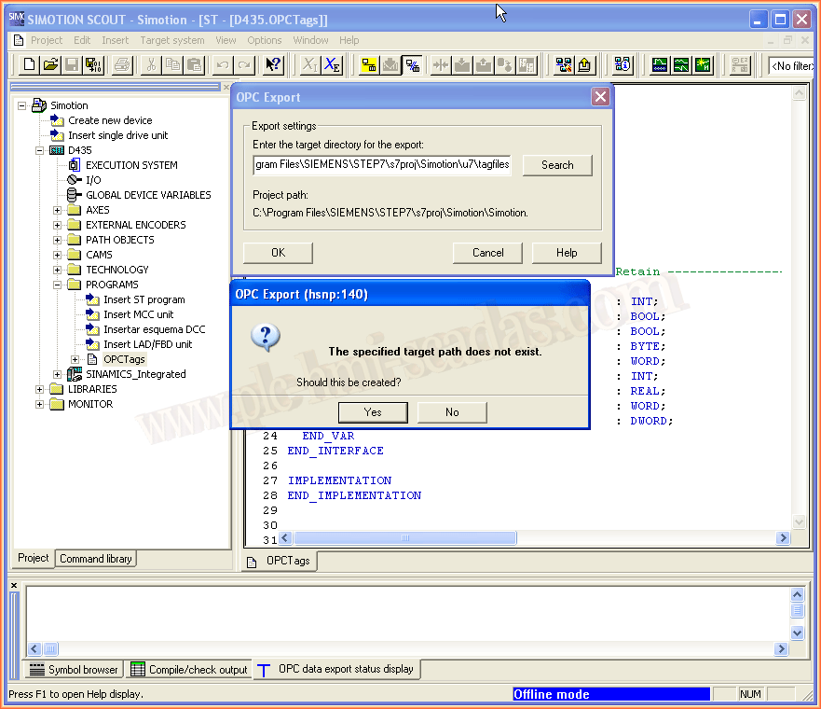Click the New project toolbar icon
The image size is (821, 709).
[x=29, y=64]
